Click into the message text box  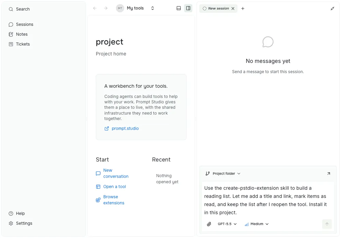pos(268,200)
